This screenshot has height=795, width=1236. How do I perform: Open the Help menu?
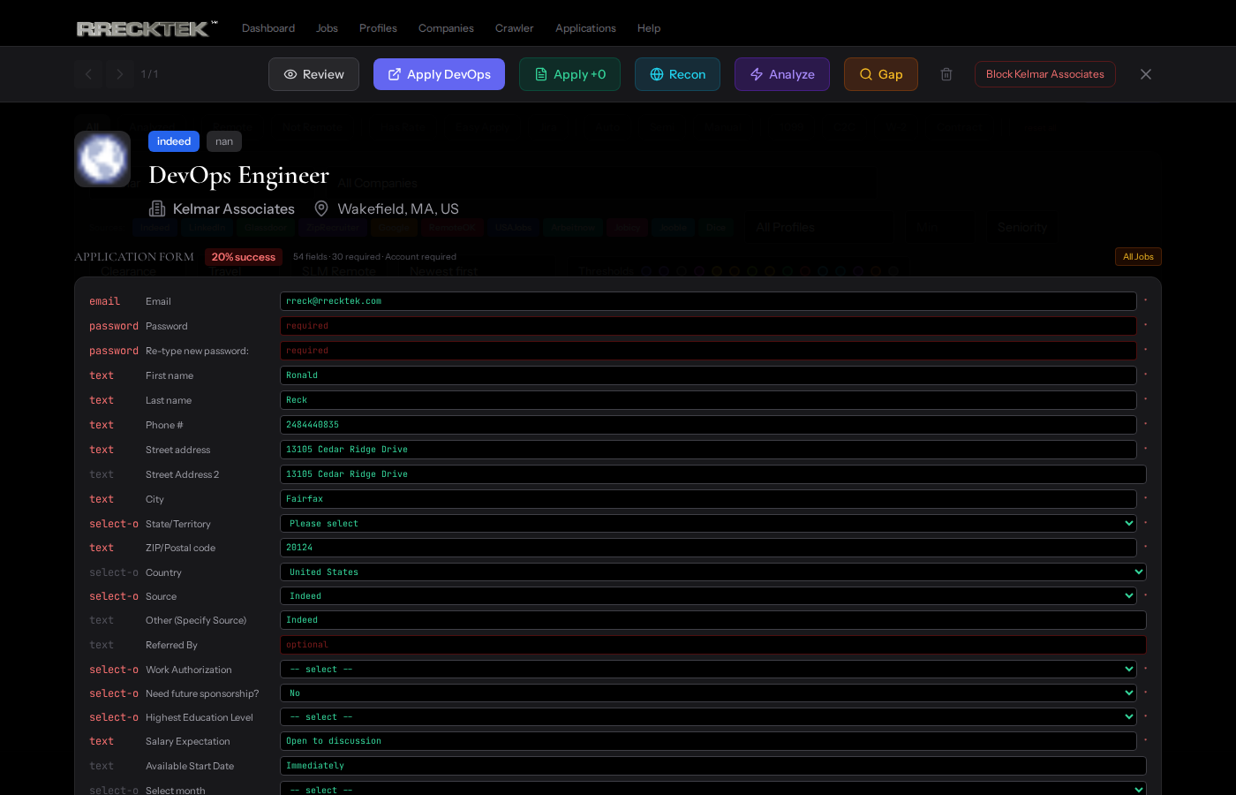click(x=649, y=28)
